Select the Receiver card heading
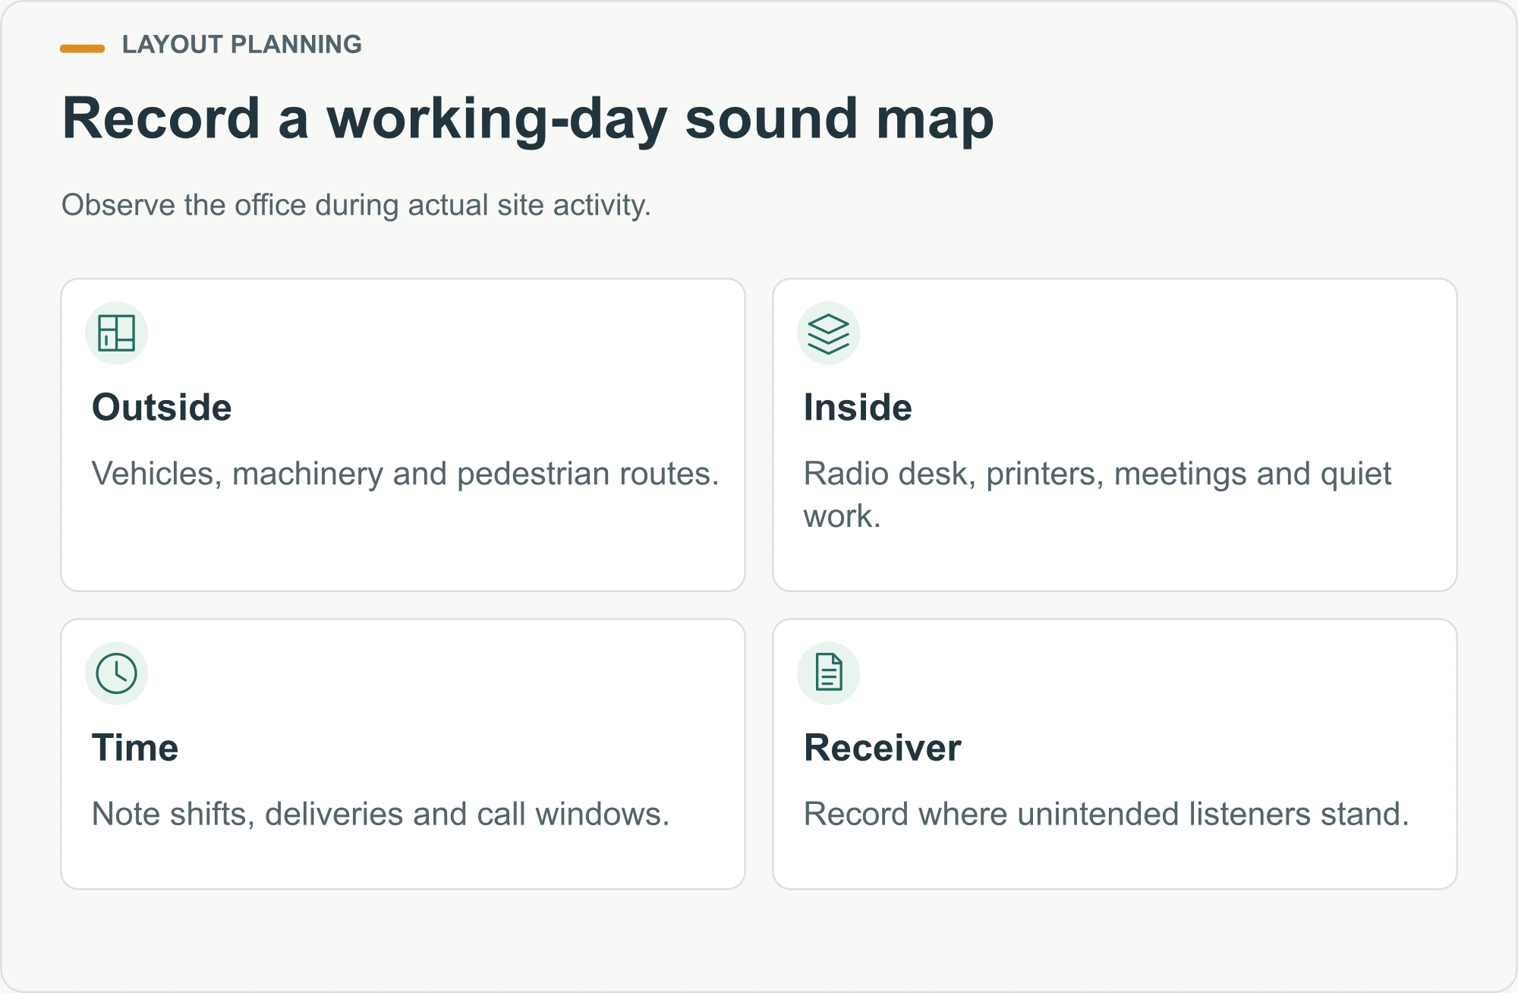 point(883,748)
